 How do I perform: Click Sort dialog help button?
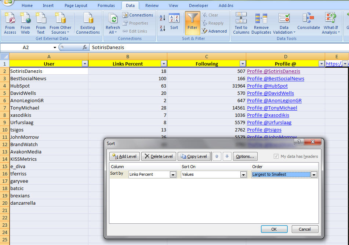tap(299, 142)
